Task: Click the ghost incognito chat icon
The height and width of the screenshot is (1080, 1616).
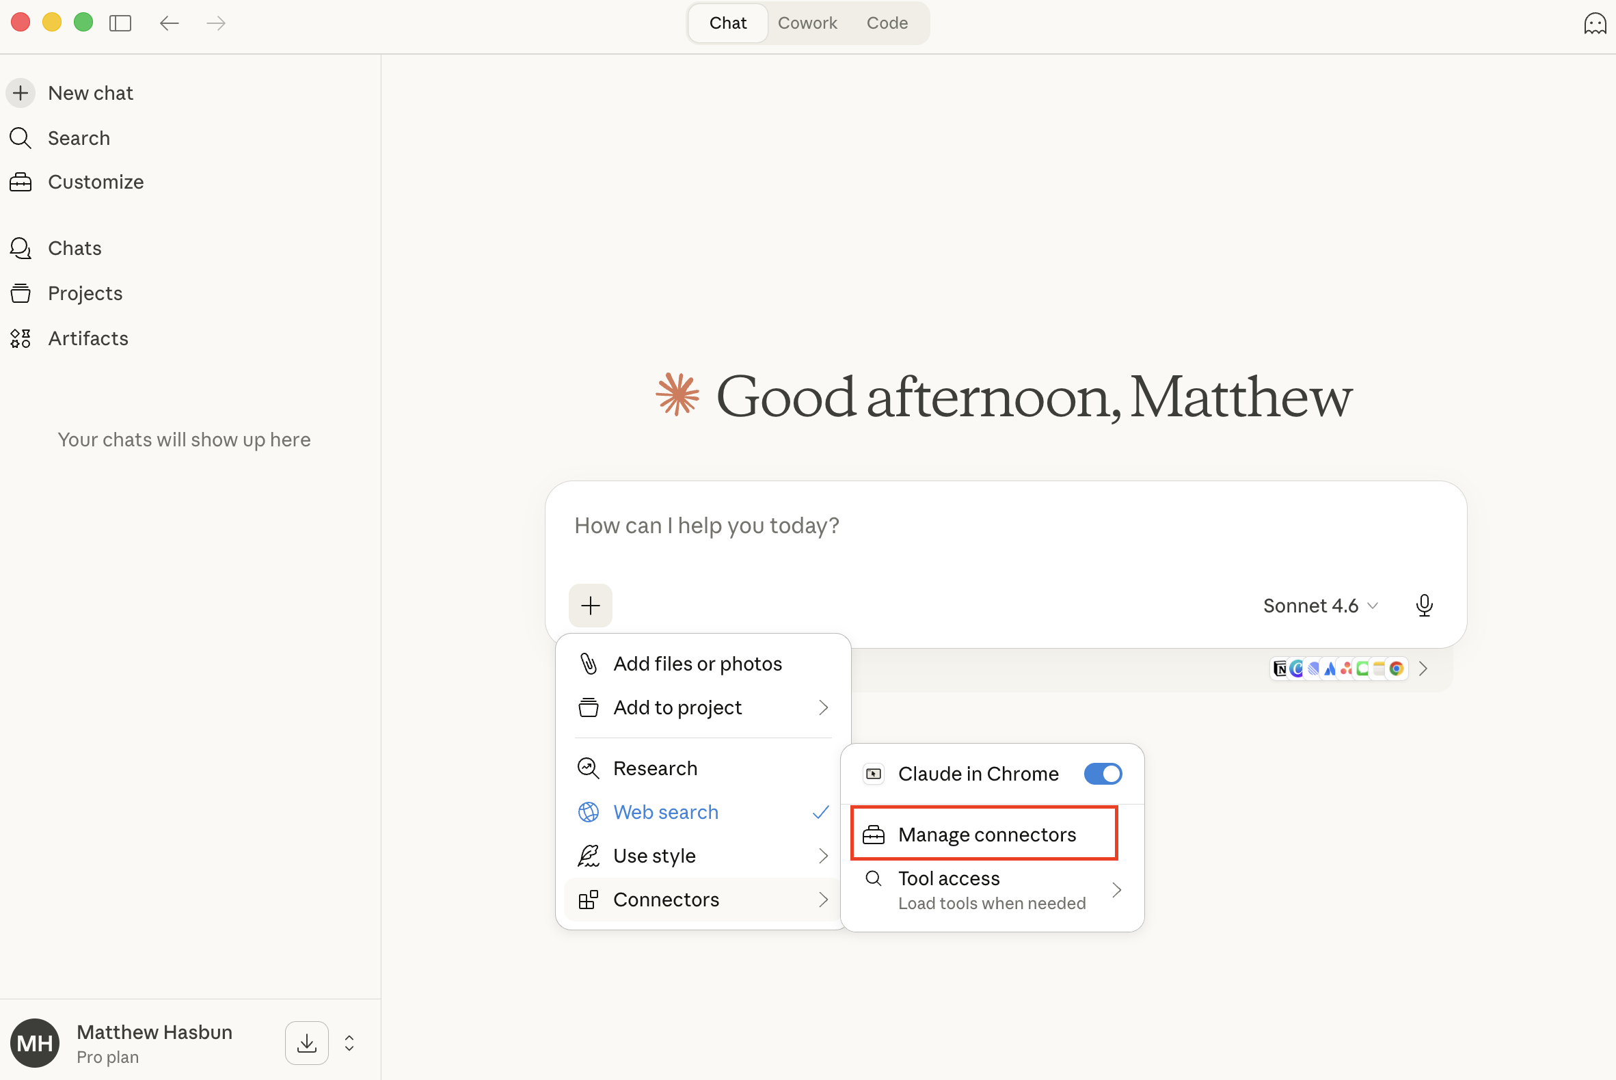Action: pos(1595,23)
